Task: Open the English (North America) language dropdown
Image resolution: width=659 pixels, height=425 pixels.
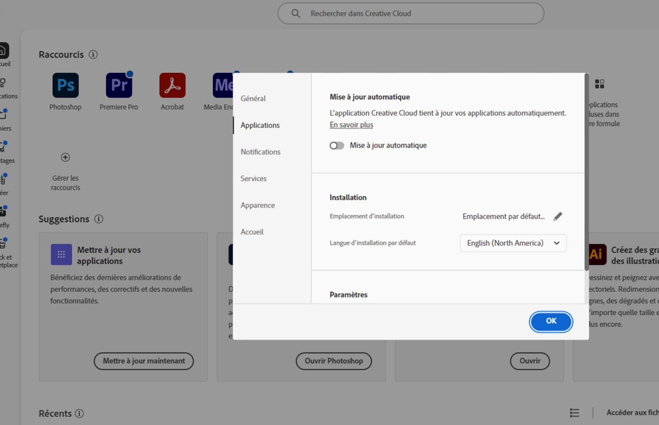Action: pos(513,243)
